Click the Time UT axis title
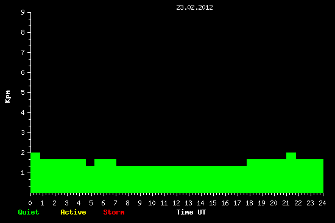Screen dimensions: 335x223 [x=191, y=212]
